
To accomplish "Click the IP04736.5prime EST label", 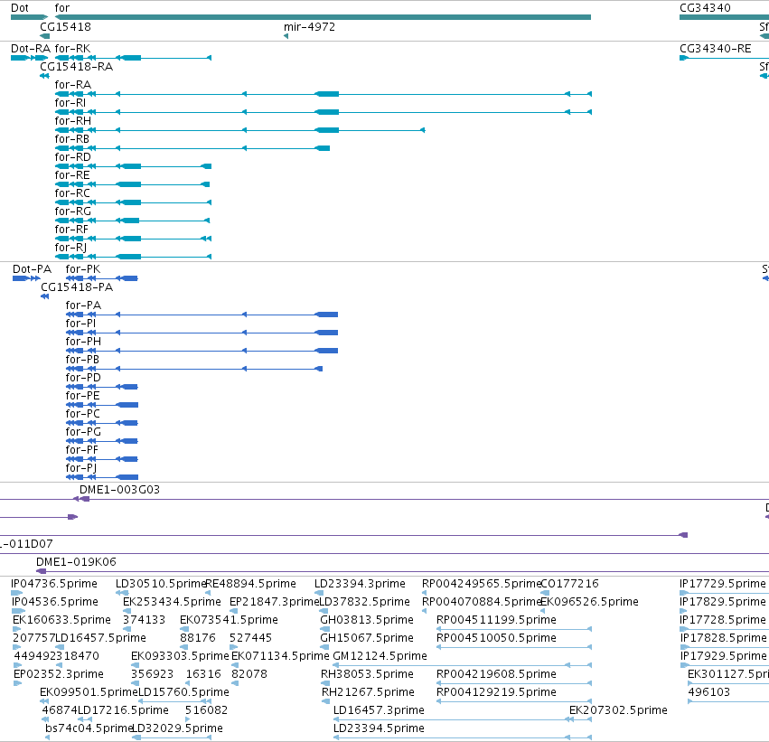I will (54, 584).
